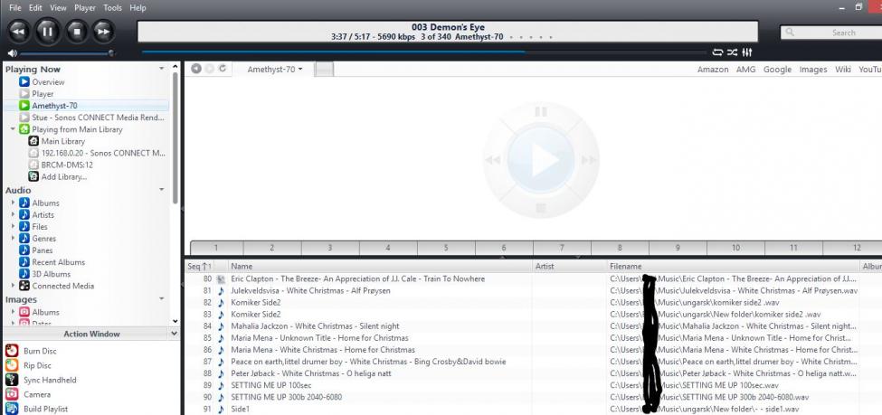Viewport: 882px width, 415px height.
Task: Expand the Files node
Action: [x=13, y=227]
